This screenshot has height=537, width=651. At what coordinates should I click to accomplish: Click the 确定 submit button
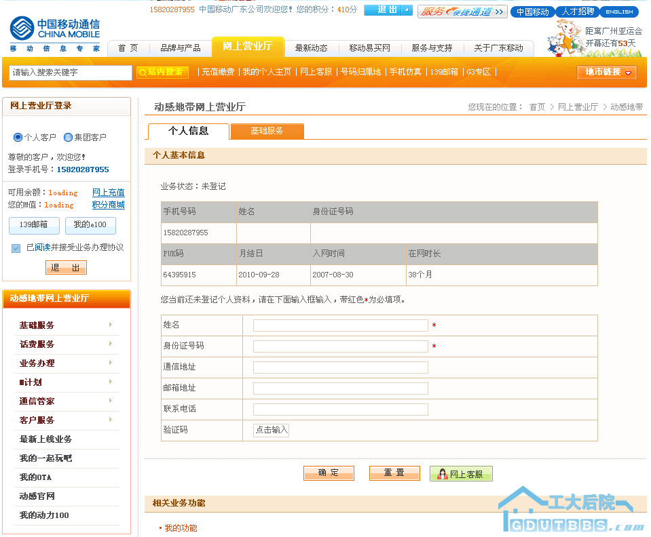[x=329, y=473]
